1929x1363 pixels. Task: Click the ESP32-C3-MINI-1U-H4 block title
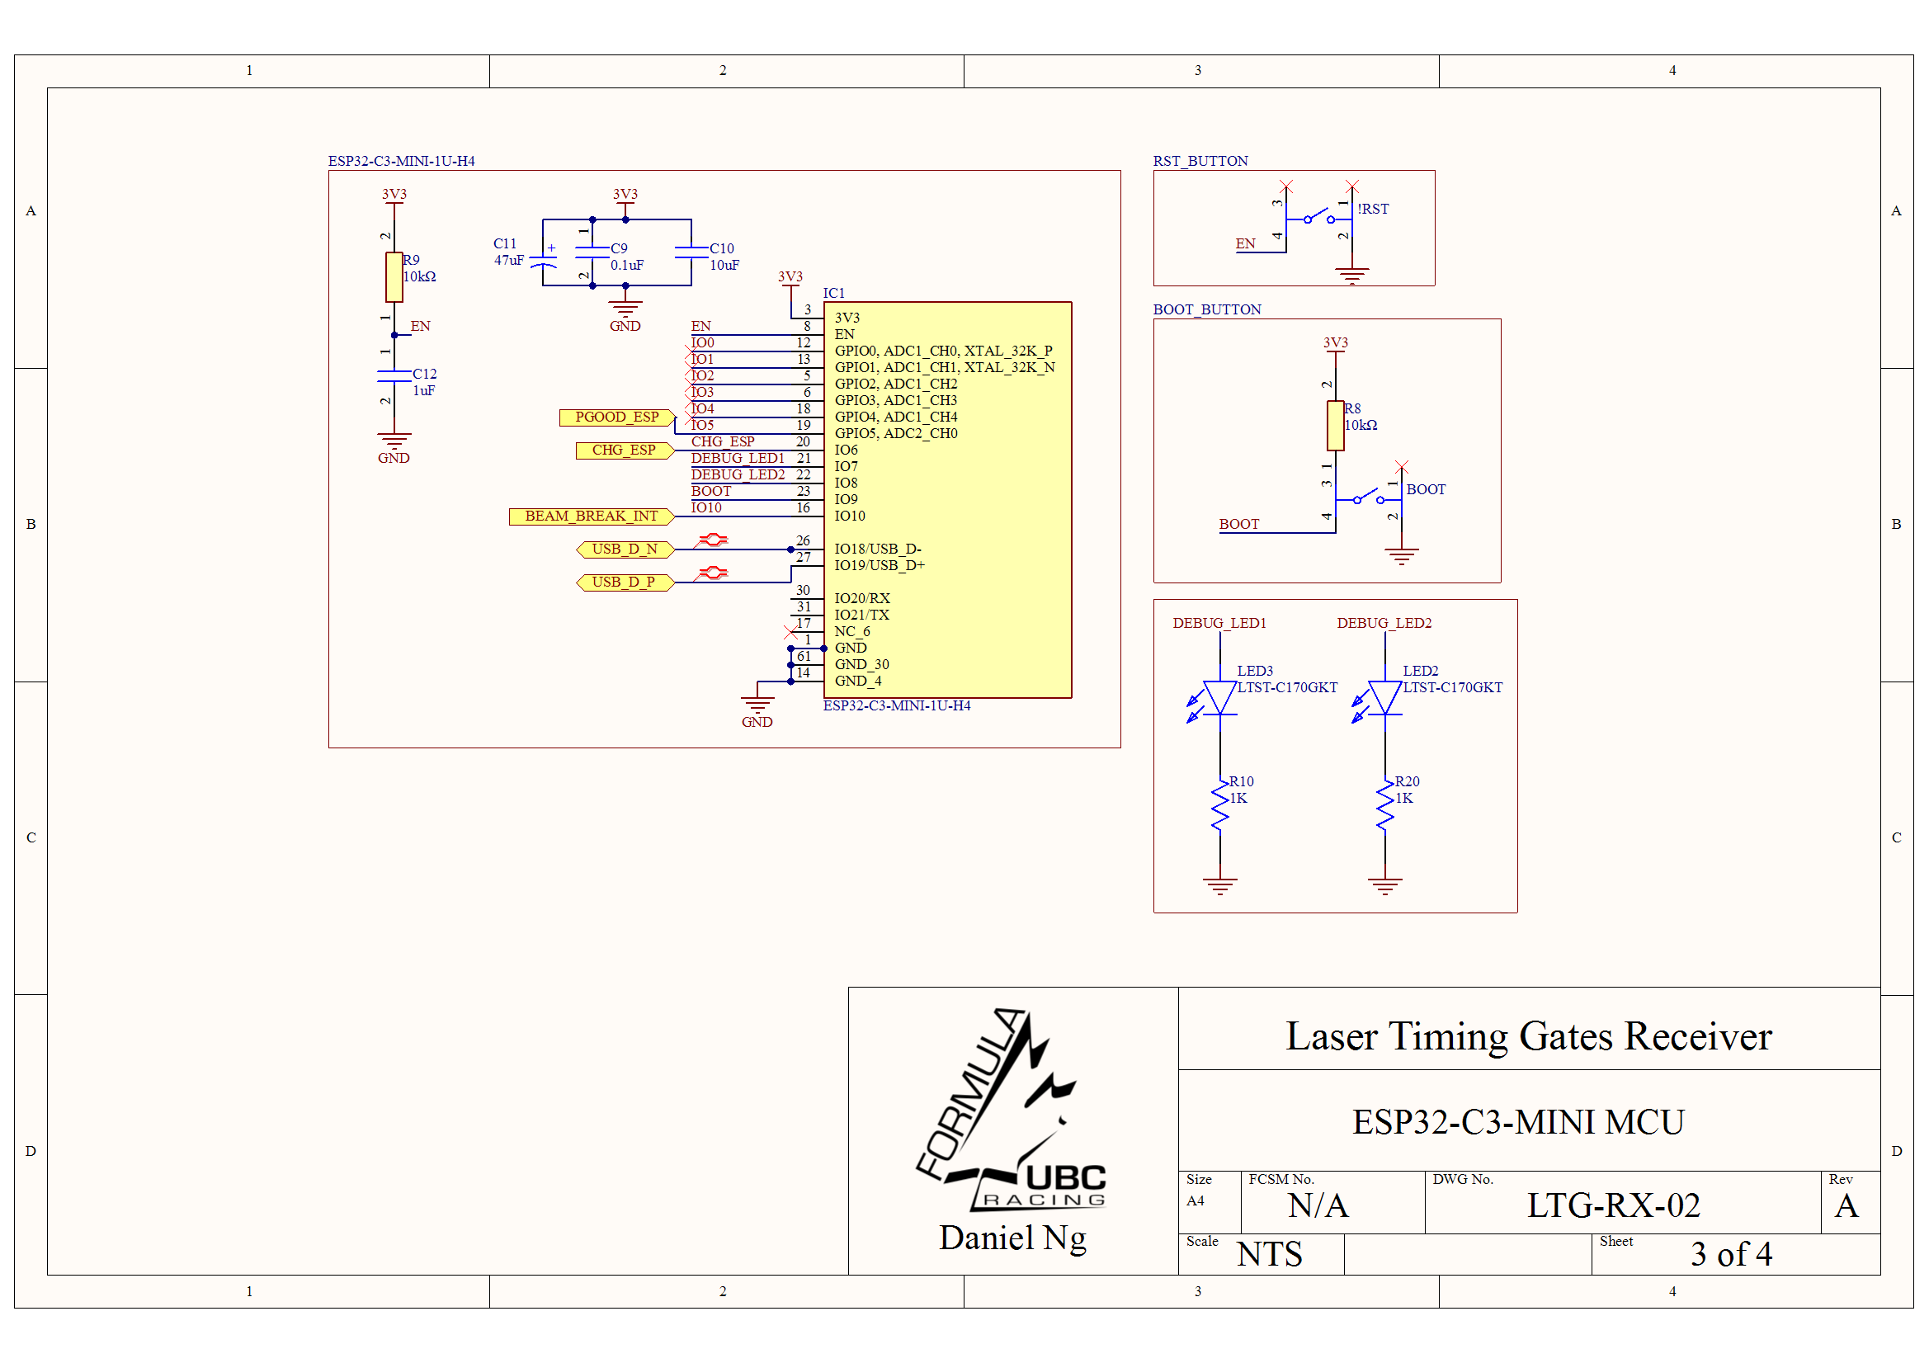coord(401,162)
